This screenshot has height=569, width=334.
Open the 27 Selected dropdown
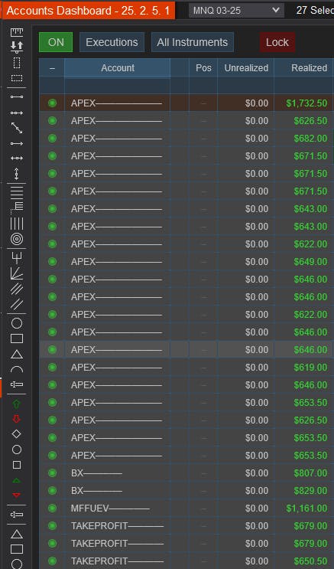pyautogui.click(x=315, y=11)
